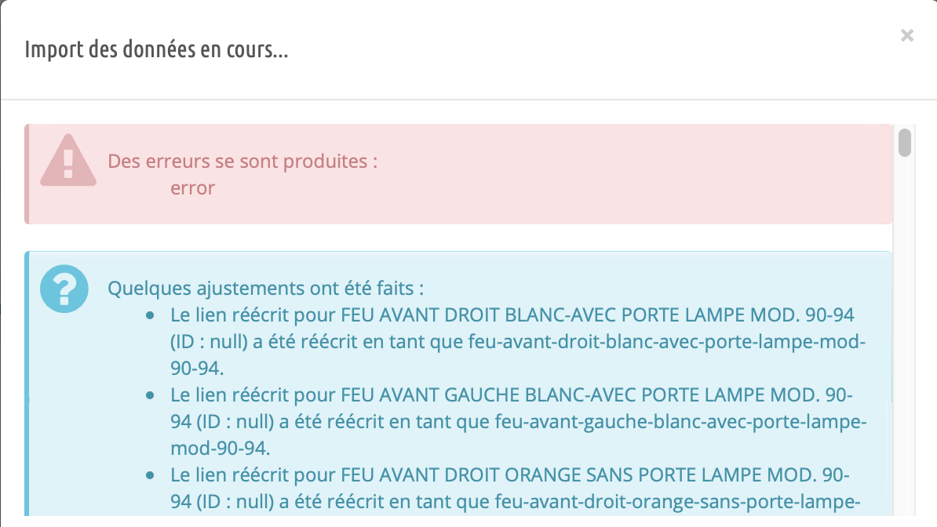Click the vertical scrollbar thumb
The width and height of the screenshot is (937, 527).
pyautogui.click(x=905, y=143)
